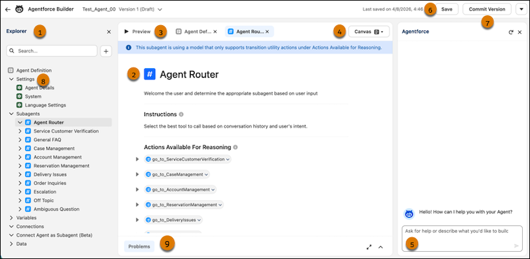The width and height of the screenshot is (530, 259).
Task: Collapse Connect Agent as Subagent (Beta)
Action: click(x=11, y=235)
